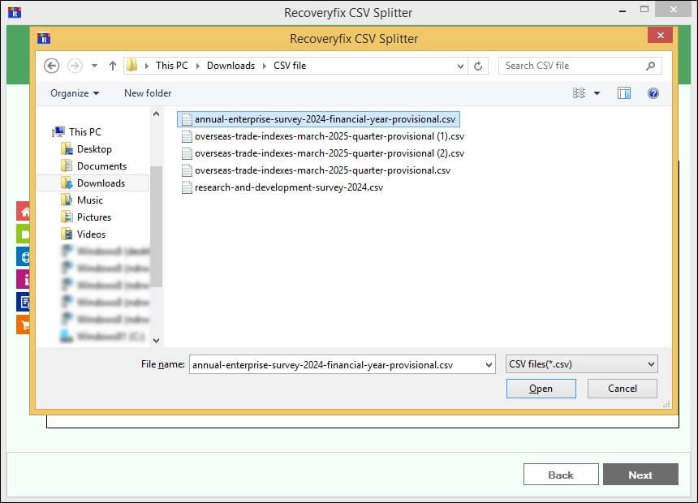
Task: Click the search magnifier icon
Action: [x=650, y=66]
